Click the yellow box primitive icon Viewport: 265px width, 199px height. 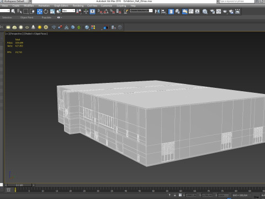pyautogui.click(x=8, y=27)
